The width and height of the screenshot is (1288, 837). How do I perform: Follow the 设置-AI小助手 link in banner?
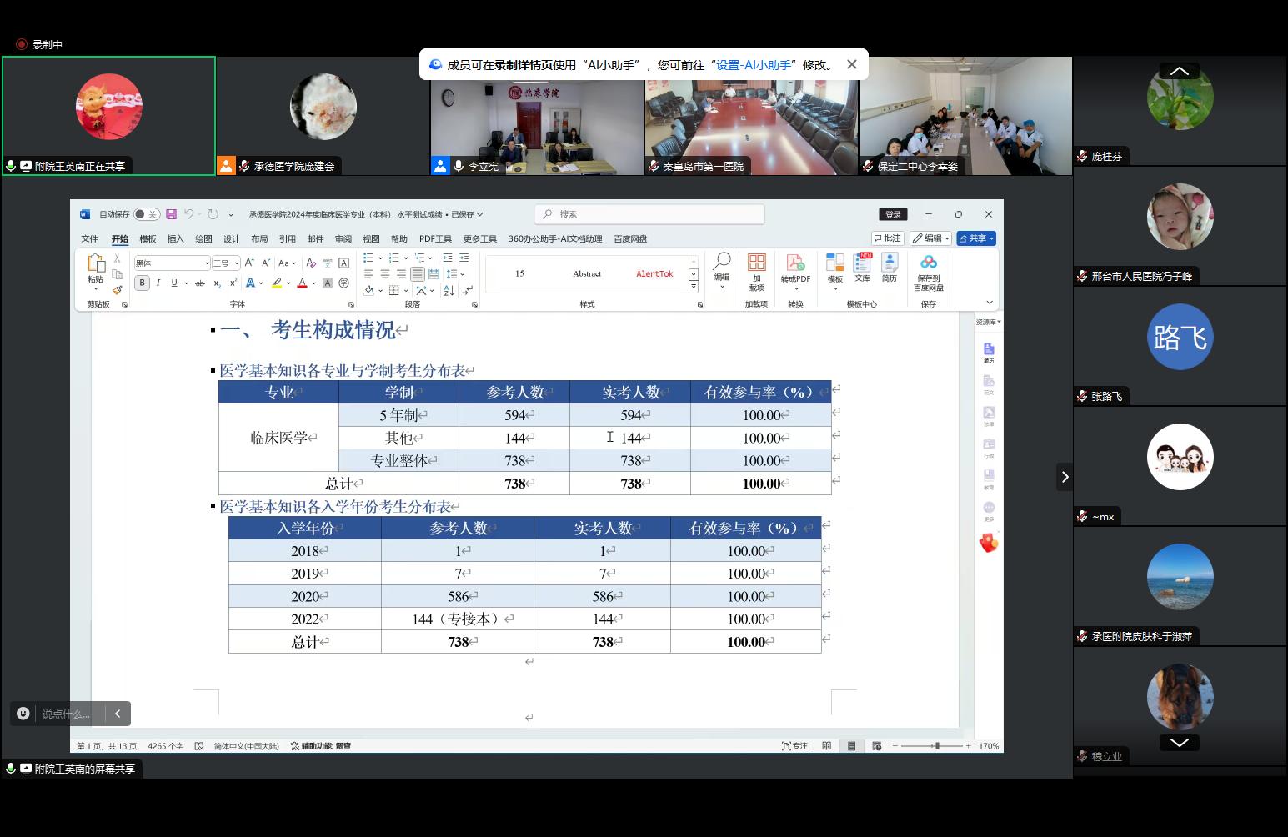[754, 64]
